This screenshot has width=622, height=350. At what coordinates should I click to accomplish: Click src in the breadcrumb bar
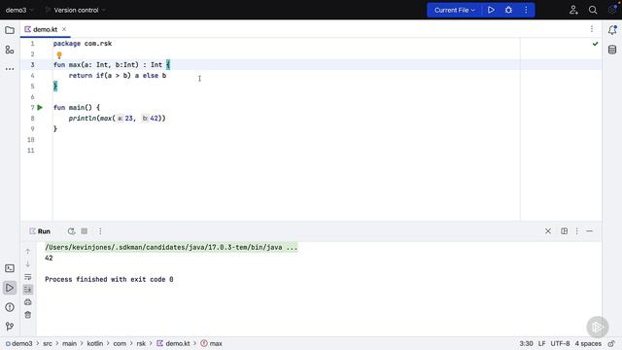point(48,343)
